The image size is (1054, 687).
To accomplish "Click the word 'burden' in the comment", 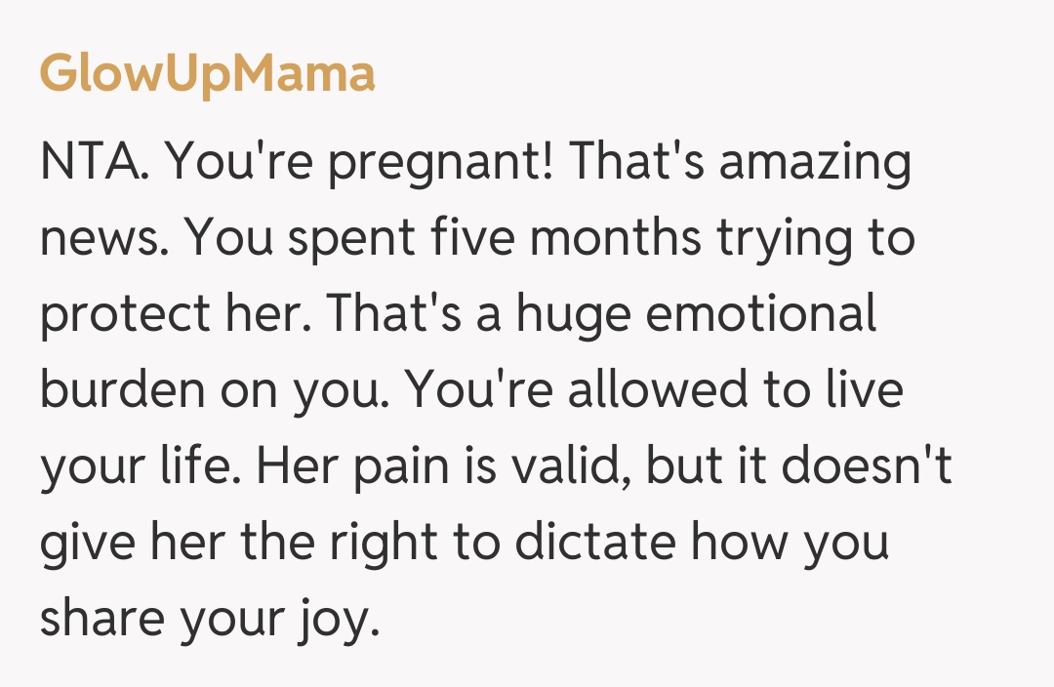I will tap(128, 389).
